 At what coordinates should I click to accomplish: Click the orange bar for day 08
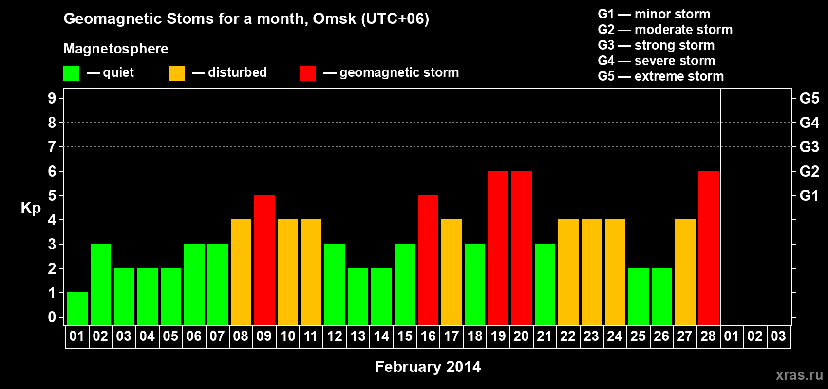click(241, 272)
